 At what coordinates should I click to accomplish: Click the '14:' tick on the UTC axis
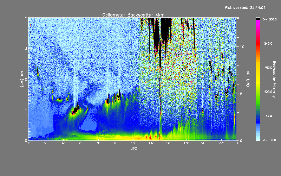[x=151, y=143]
